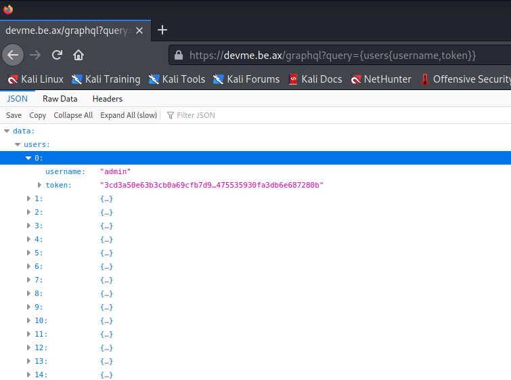
Task: Expand user entry 4
Action: (28, 239)
